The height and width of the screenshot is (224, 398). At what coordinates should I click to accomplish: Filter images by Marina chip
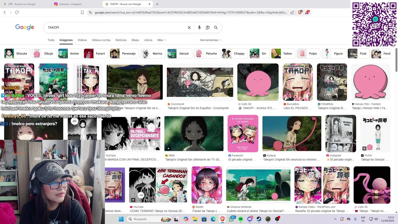coord(153,54)
